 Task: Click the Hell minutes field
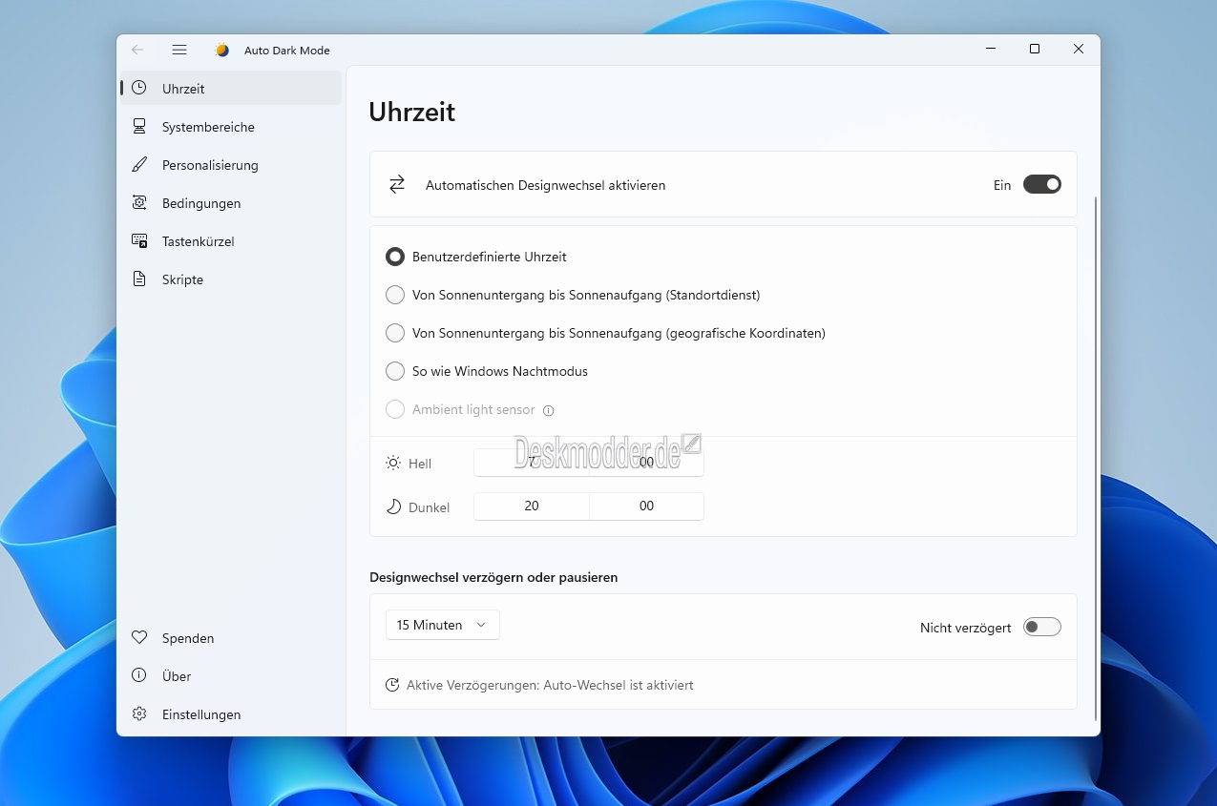point(646,463)
